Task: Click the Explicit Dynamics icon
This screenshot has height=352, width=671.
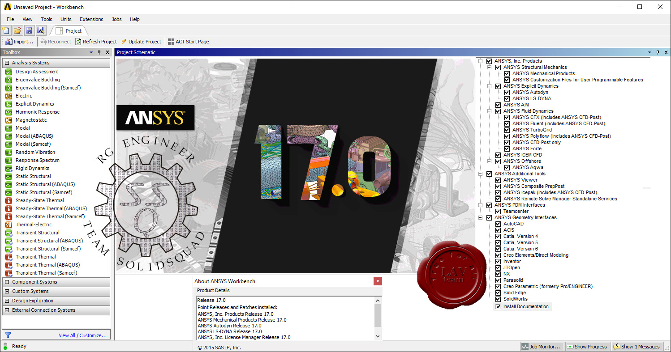Action: tap(9, 104)
